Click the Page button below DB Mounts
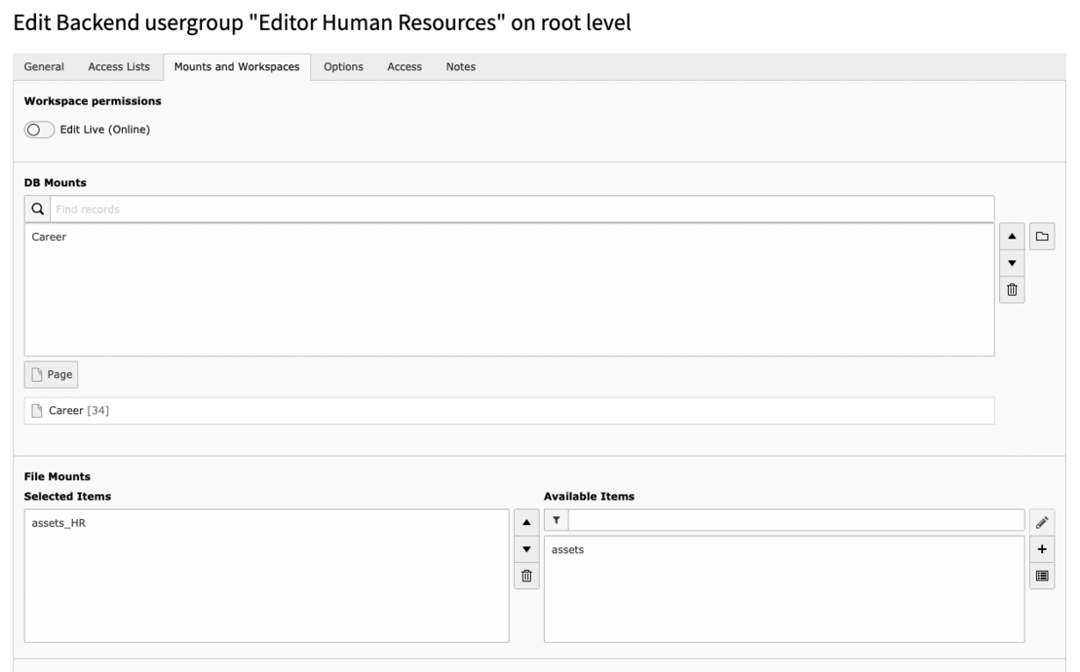1080x672 pixels. (51, 374)
